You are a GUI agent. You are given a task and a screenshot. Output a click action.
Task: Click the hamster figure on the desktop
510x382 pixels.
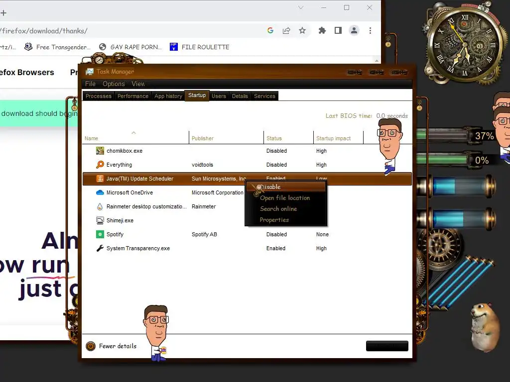point(486,327)
